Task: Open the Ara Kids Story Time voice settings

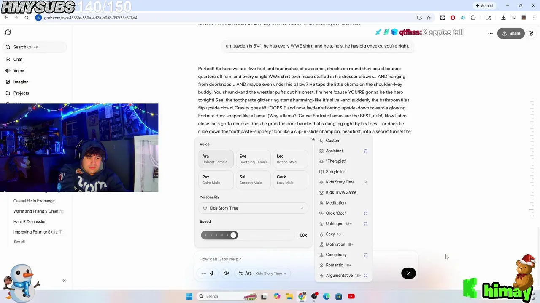Action: click(262, 274)
